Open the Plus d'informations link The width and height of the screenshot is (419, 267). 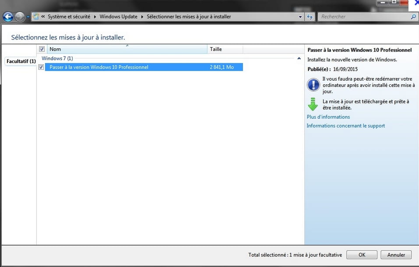click(x=328, y=117)
